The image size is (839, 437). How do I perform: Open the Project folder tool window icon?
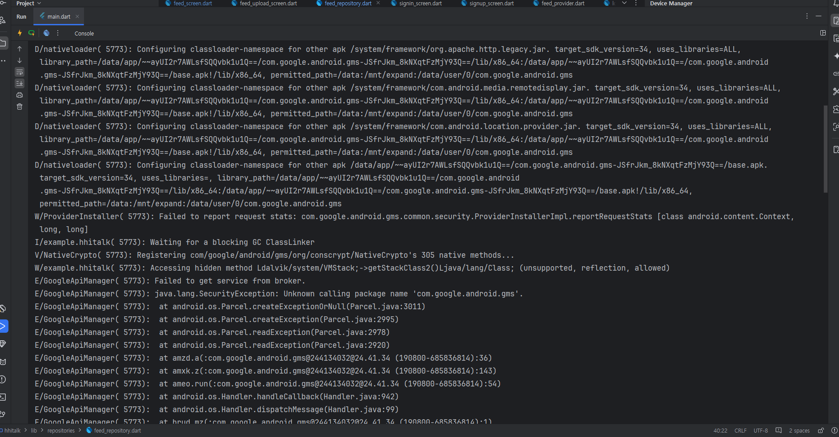3,43
